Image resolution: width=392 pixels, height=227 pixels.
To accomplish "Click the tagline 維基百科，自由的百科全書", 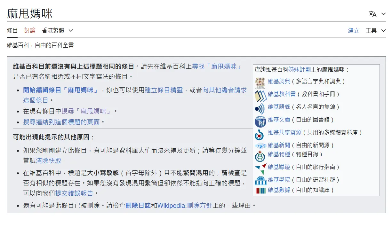I will [x=40, y=45].
